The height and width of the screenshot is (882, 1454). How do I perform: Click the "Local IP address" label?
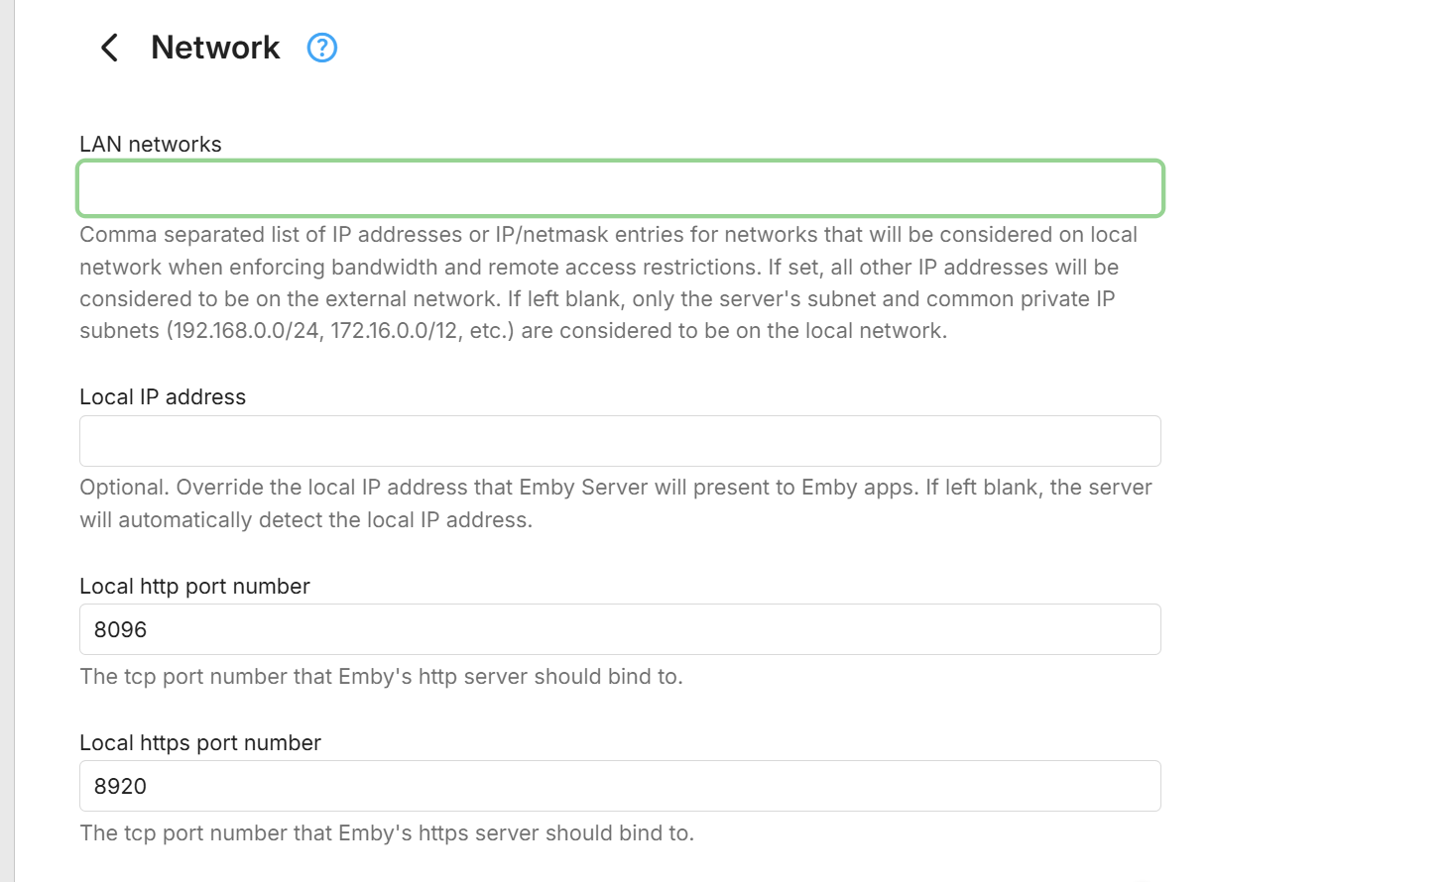point(163,397)
